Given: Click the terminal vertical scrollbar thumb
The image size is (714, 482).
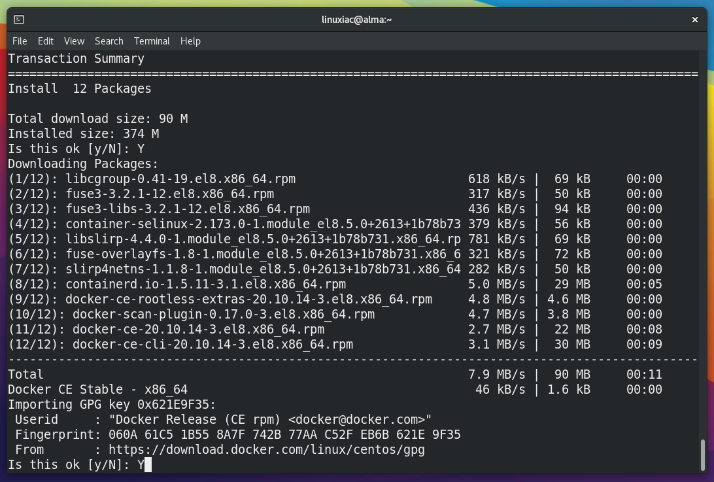Looking at the screenshot, I should click(703, 455).
